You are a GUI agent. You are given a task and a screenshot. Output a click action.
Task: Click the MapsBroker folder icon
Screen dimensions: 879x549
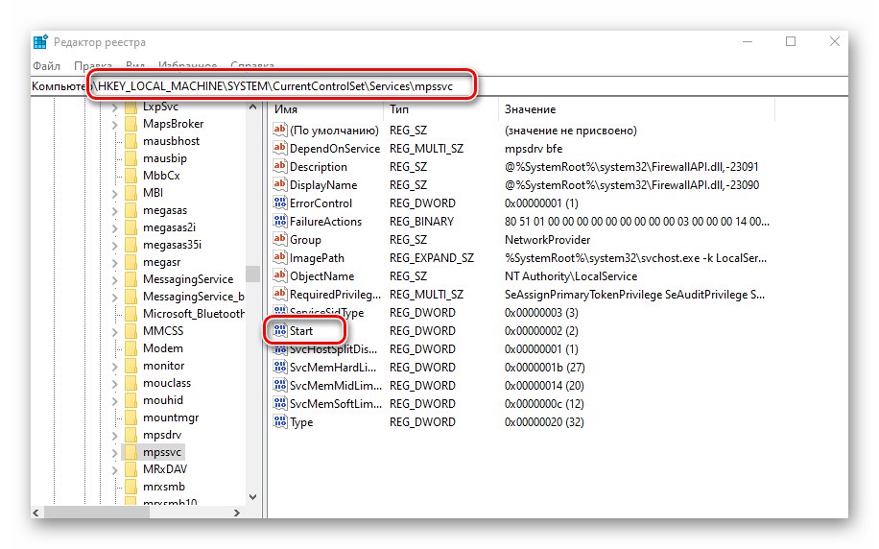coord(131,124)
